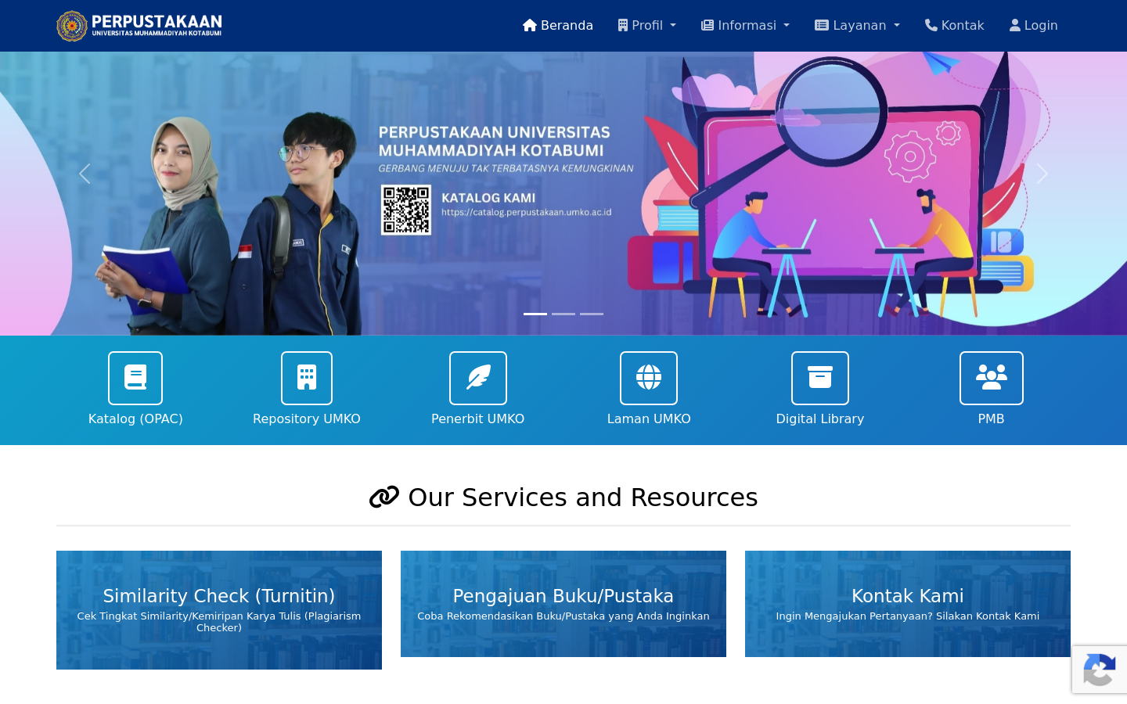Click the Repository UMKO building icon

tap(307, 378)
